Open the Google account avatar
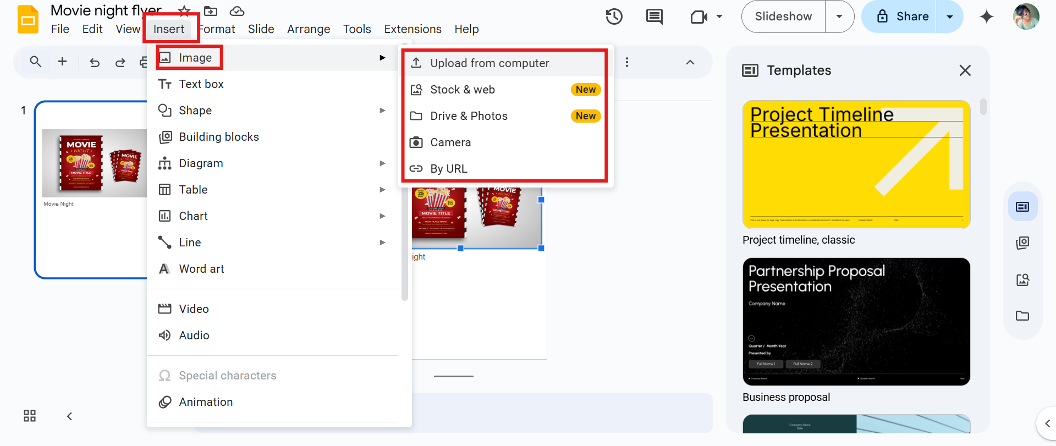This screenshot has width=1056, height=446. tap(1026, 16)
